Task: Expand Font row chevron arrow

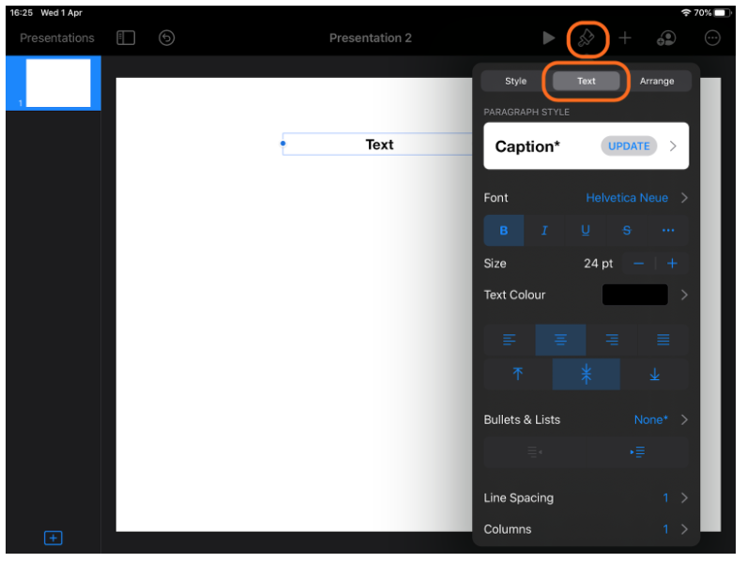Action: [684, 198]
